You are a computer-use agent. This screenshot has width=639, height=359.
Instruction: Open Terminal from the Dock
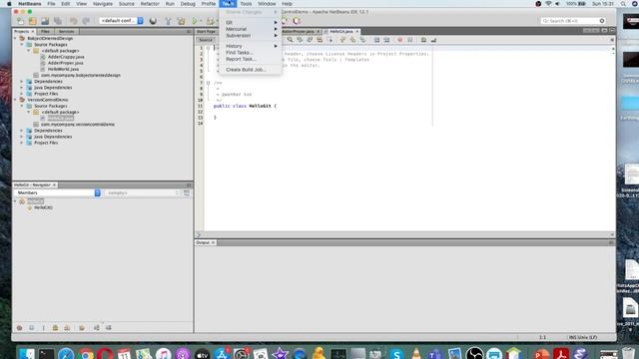[x=46, y=354]
